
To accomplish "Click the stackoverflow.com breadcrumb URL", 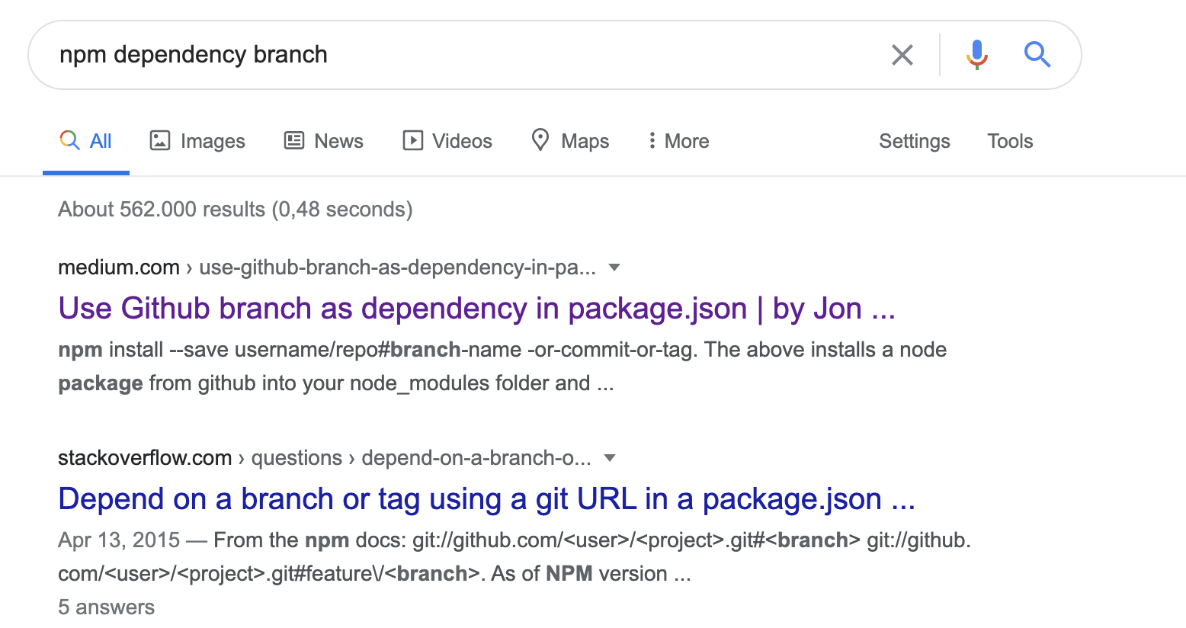I will pyautogui.click(x=325, y=458).
